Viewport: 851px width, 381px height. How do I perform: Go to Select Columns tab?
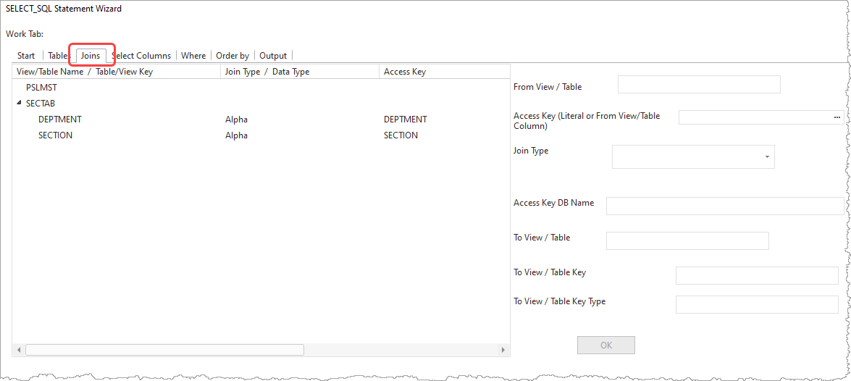point(143,56)
